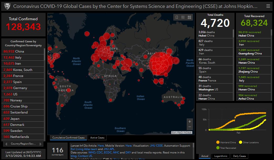The height and width of the screenshot is (160, 274).
Task: Open the NHC data source link
Action: (116, 152)
